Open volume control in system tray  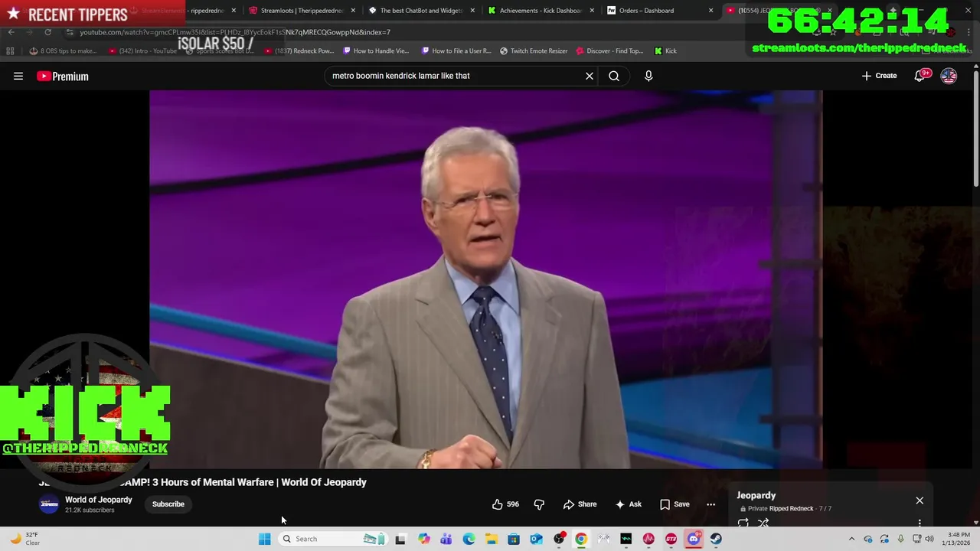(x=929, y=539)
